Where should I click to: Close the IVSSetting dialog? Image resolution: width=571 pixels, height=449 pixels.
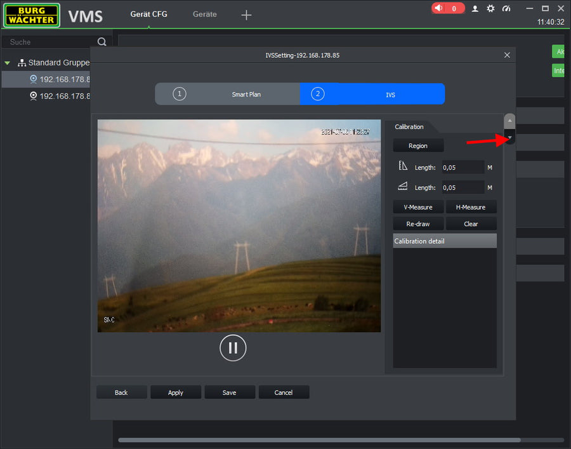507,55
